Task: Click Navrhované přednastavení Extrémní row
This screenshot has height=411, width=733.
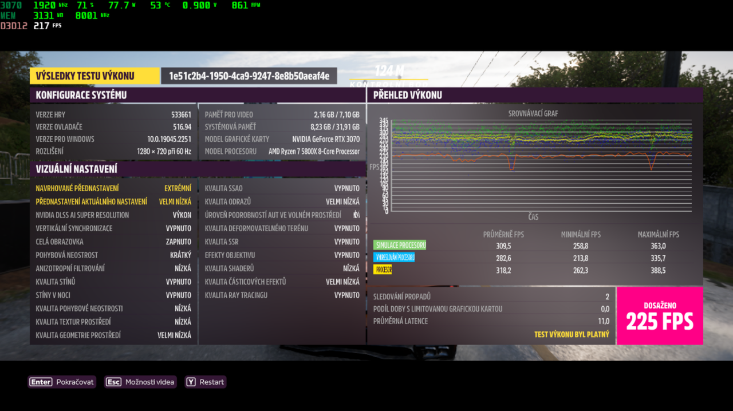Action: [113, 188]
